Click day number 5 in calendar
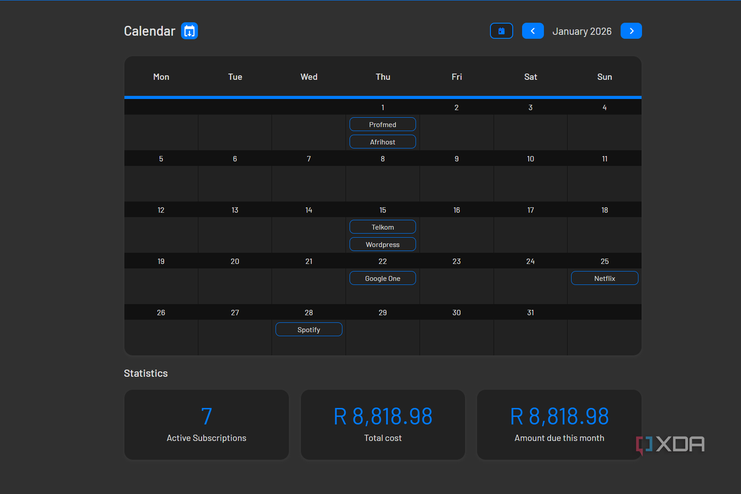741x494 pixels. tap(161, 159)
